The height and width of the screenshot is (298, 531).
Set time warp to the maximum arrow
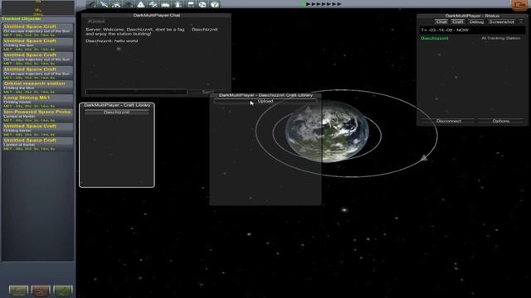tap(339, 4)
